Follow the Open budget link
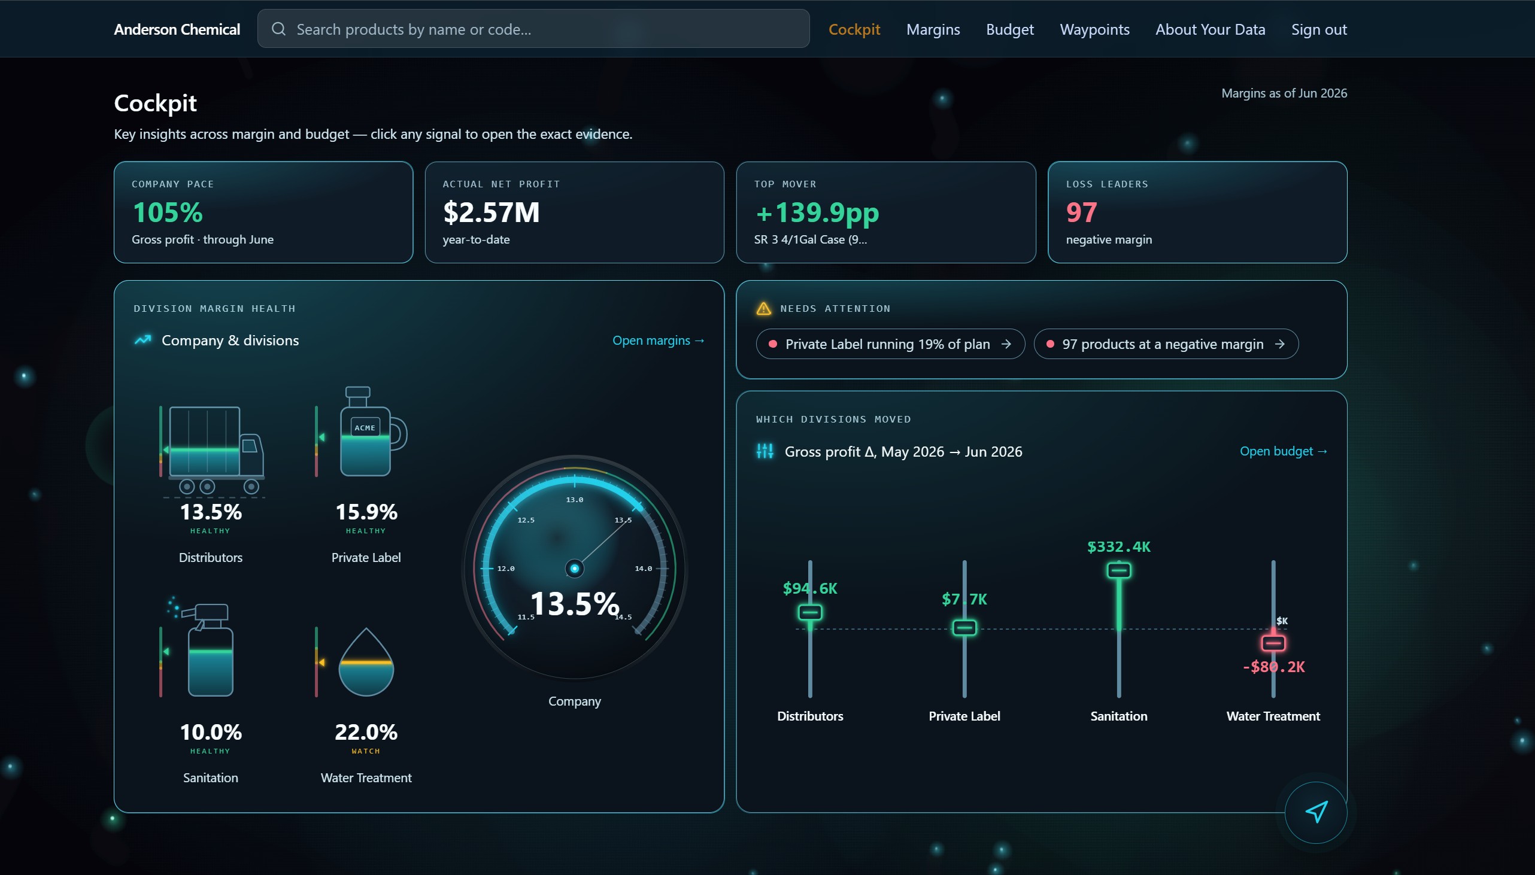The image size is (1535, 875). (1283, 451)
